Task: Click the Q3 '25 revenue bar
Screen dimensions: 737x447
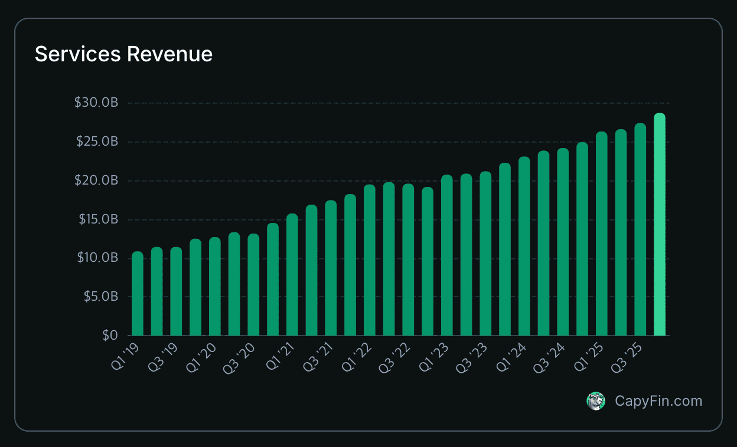Action: coord(640,230)
